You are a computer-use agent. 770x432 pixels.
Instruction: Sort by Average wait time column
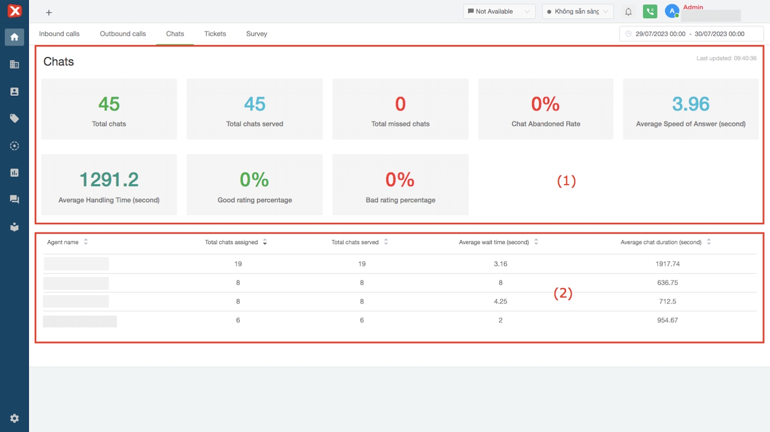[536, 242]
